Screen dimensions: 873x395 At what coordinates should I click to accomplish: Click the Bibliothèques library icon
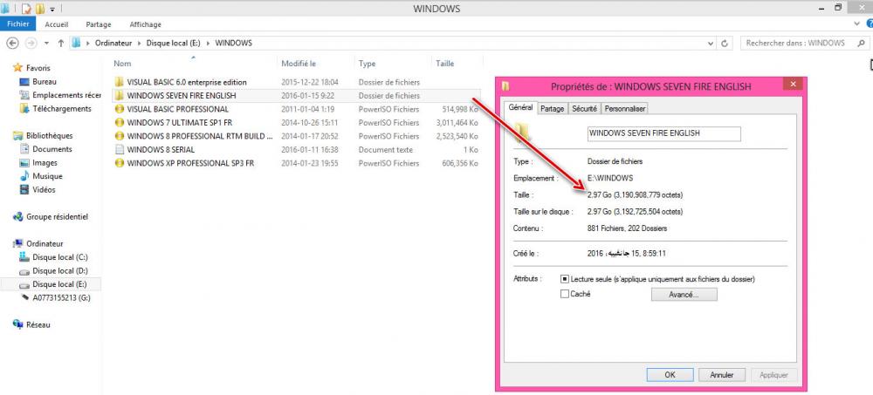(17, 136)
